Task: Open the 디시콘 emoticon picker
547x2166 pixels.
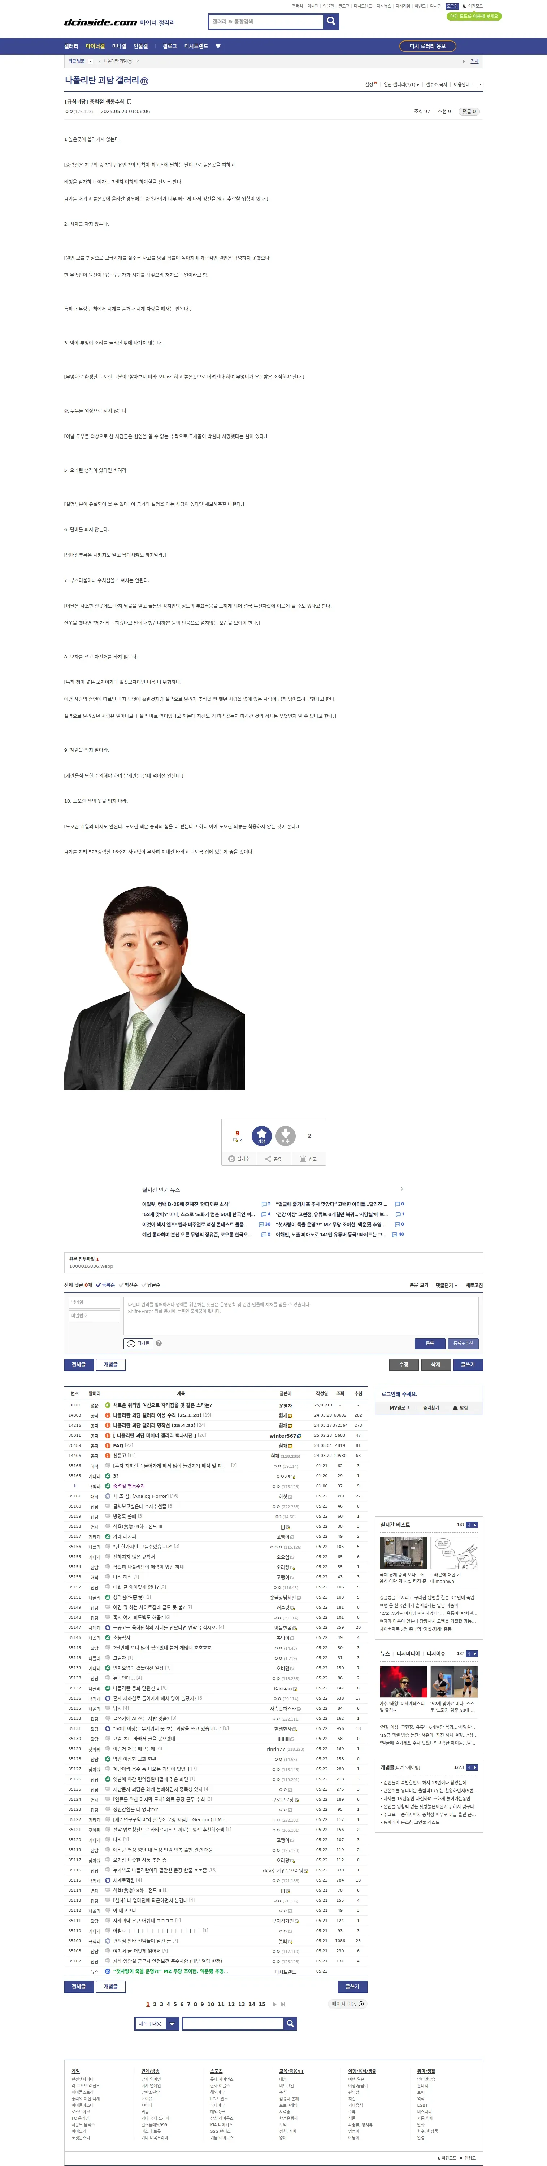Action: 138,1343
